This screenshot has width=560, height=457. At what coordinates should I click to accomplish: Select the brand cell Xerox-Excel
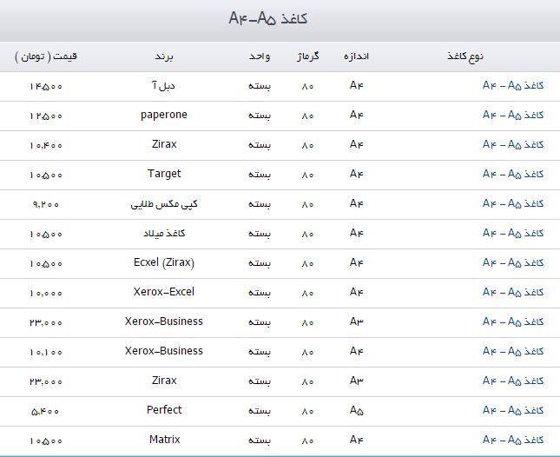164,292
